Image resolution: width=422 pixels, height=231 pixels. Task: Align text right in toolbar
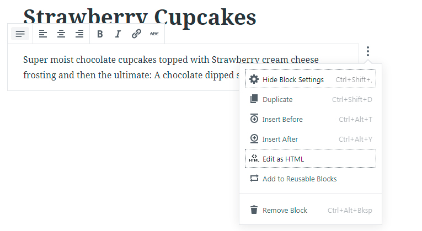[x=79, y=34]
